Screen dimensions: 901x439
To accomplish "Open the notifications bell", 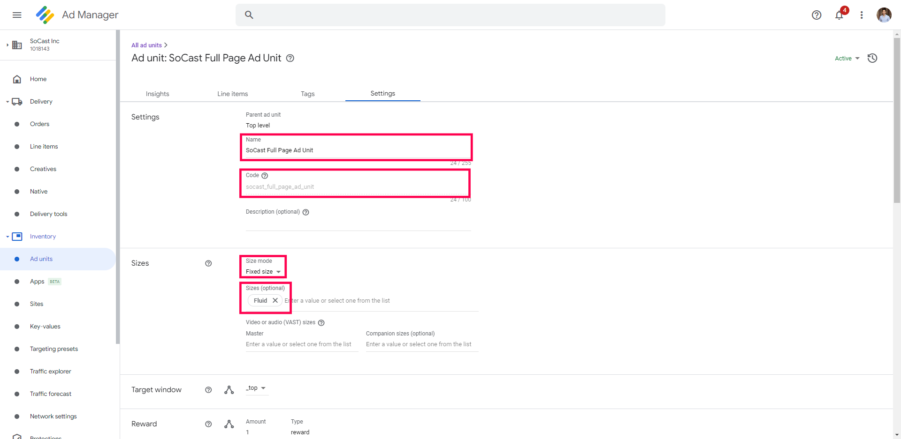I will point(839,15).
